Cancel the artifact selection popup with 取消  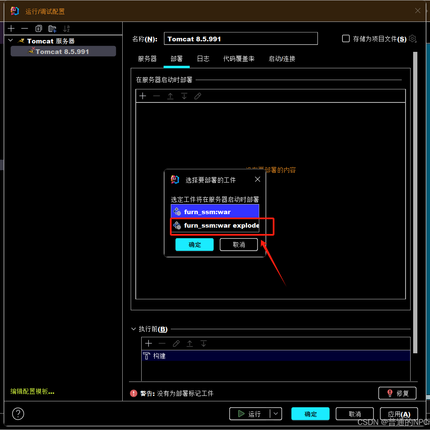click(239, 245)
